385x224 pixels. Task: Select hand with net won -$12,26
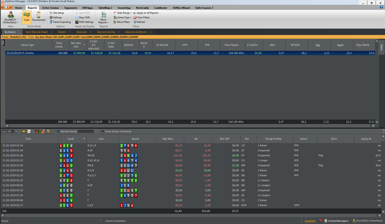(x=191, y=155)
